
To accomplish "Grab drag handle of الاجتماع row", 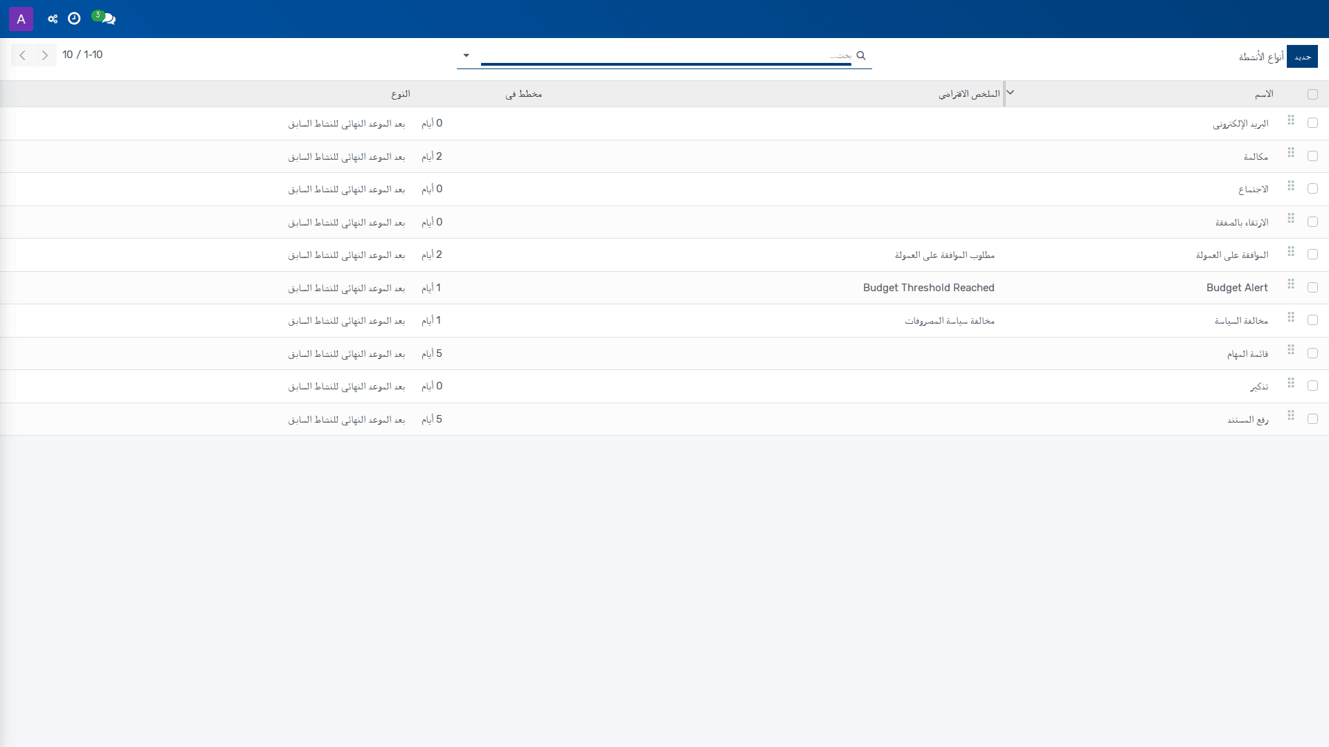I will [x=1291, y=185].
